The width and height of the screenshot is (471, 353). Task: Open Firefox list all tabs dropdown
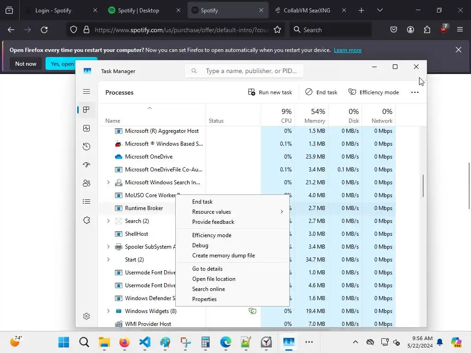click(379, 11)
